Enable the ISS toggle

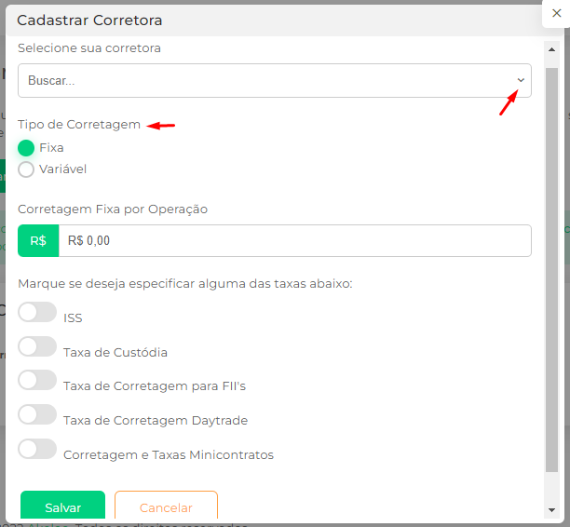coord(37,312)
